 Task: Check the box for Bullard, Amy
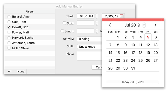click(9, 17)
